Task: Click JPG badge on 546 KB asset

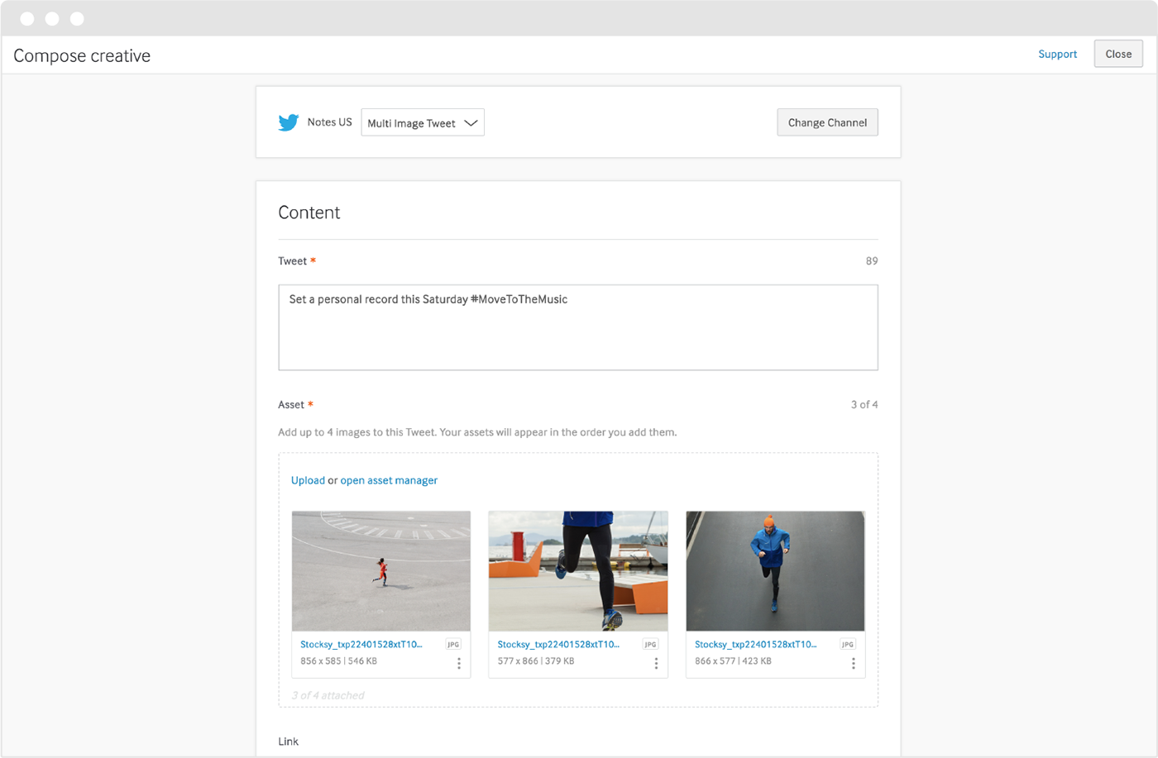Action: coord(453,644)
